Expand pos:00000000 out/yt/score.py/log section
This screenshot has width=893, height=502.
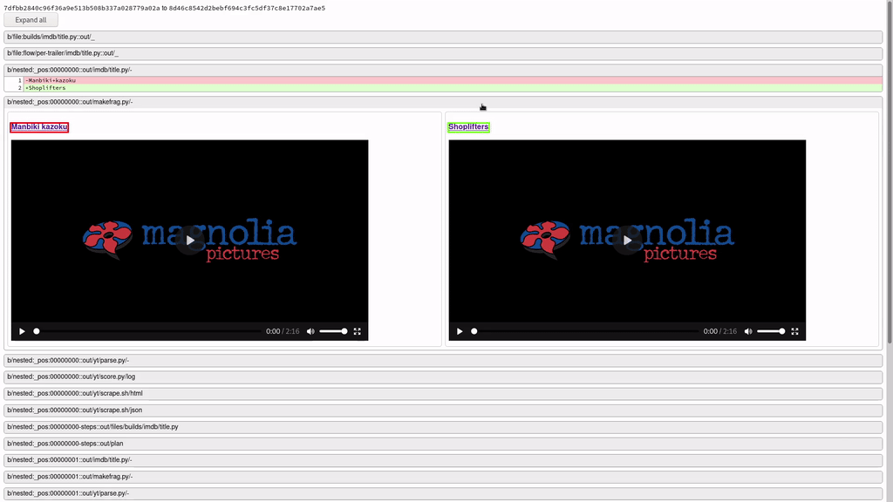coord(443,376)
